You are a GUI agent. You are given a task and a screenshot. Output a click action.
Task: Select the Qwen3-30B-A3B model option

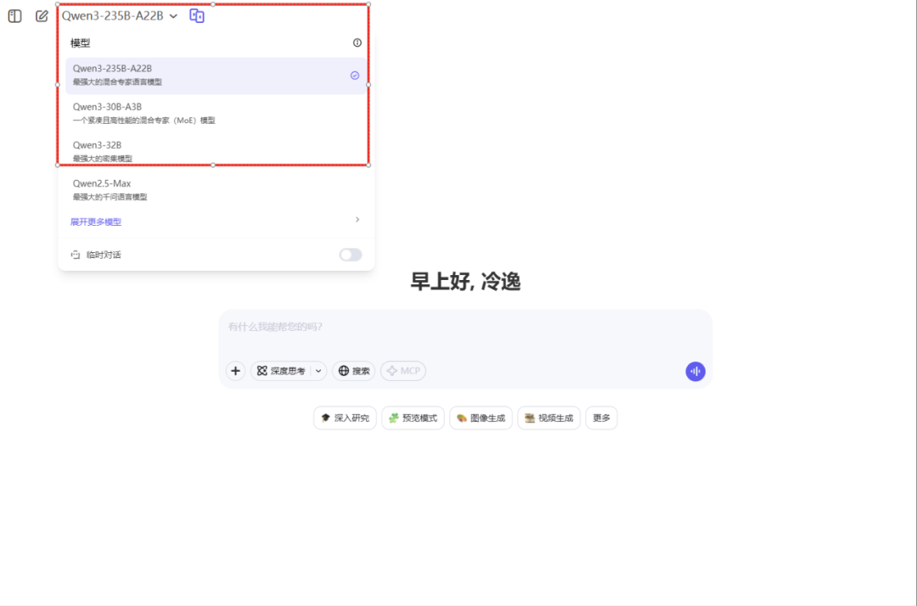216,114
